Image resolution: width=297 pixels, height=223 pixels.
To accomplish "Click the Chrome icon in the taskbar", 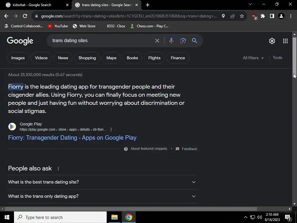I will point(128,217).
